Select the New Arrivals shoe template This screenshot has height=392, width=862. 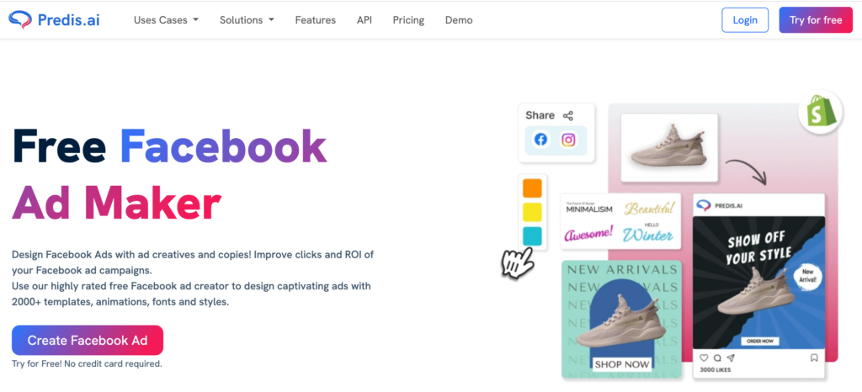[622, 320]
